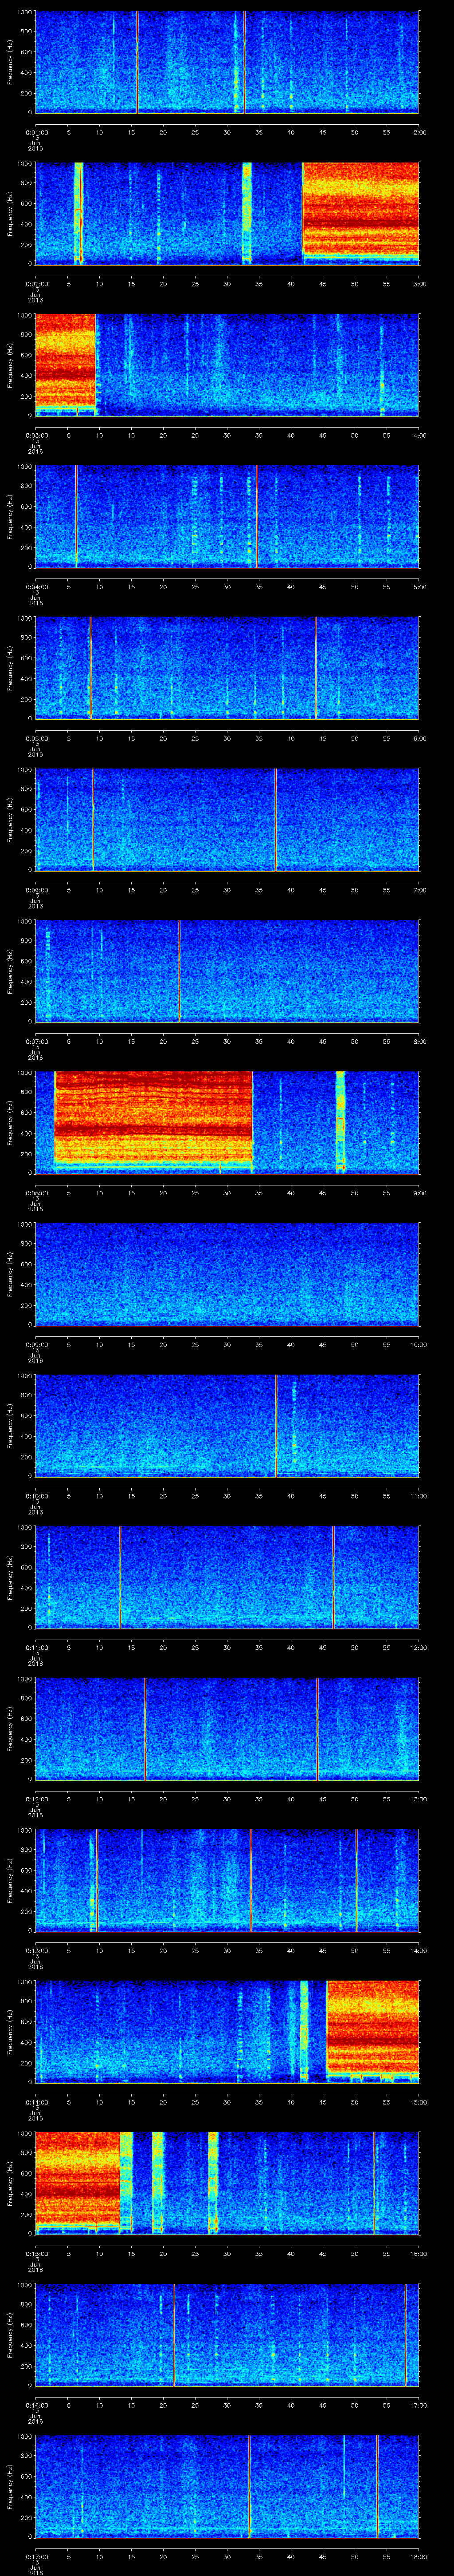Select the '5:00' end time label
Image resolution: width=454 pixels, height=2576 pixels.
(x=419, y=587)
